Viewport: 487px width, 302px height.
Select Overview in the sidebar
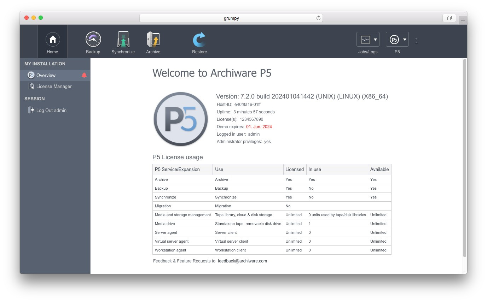[46, 75]
